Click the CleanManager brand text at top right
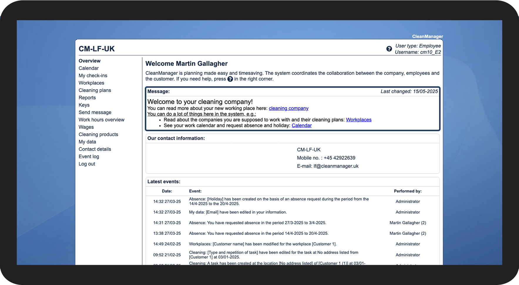Viewport: 519px width, 285px height. (x=427, y=36)
